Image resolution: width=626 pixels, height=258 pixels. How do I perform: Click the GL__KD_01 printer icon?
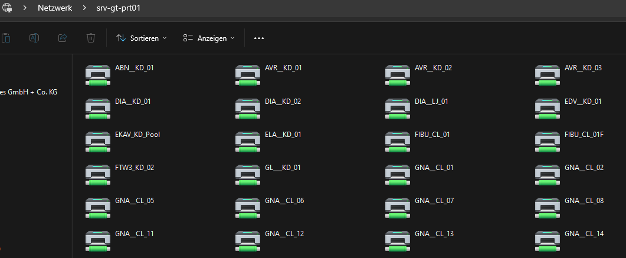point(247,173)
